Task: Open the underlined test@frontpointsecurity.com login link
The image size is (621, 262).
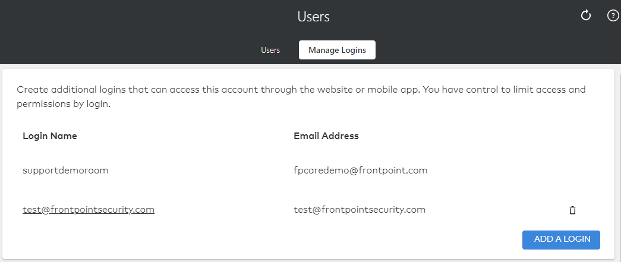Action: 89,209
